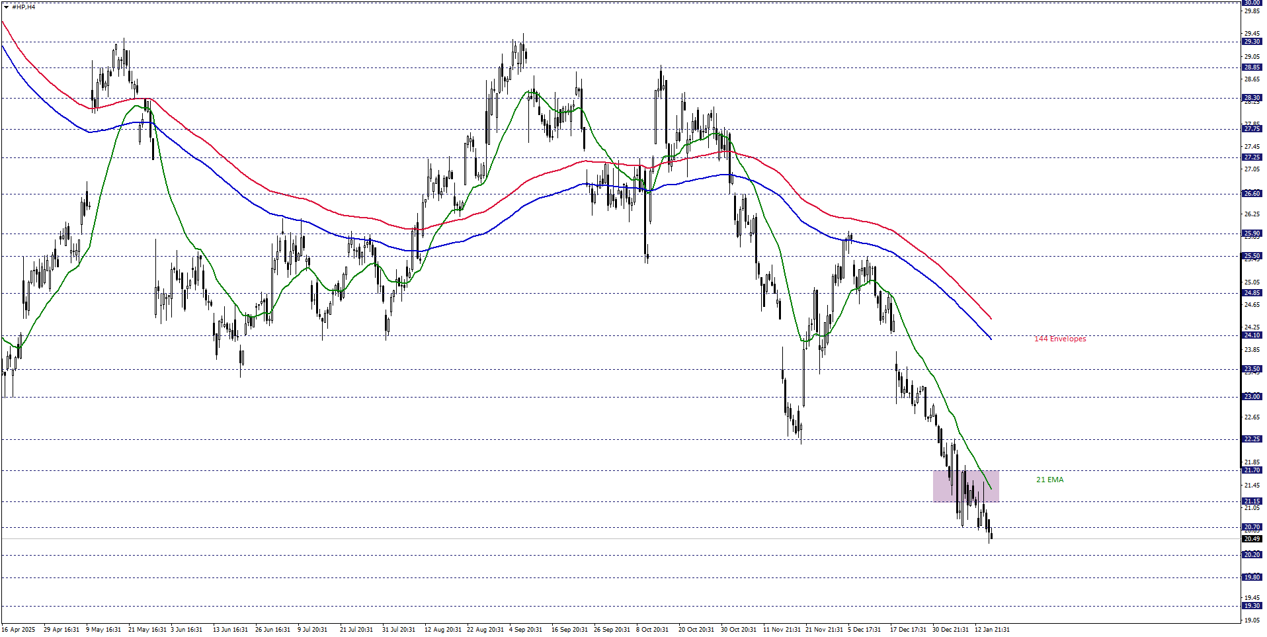Click the 28.30 level price tag
Image resolution: width=1267 pixels, height=637 pixels.
[x=1251, y=98]
